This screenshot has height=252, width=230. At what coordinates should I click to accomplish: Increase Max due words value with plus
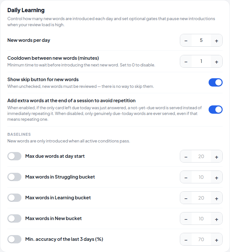tap(217, 157)
